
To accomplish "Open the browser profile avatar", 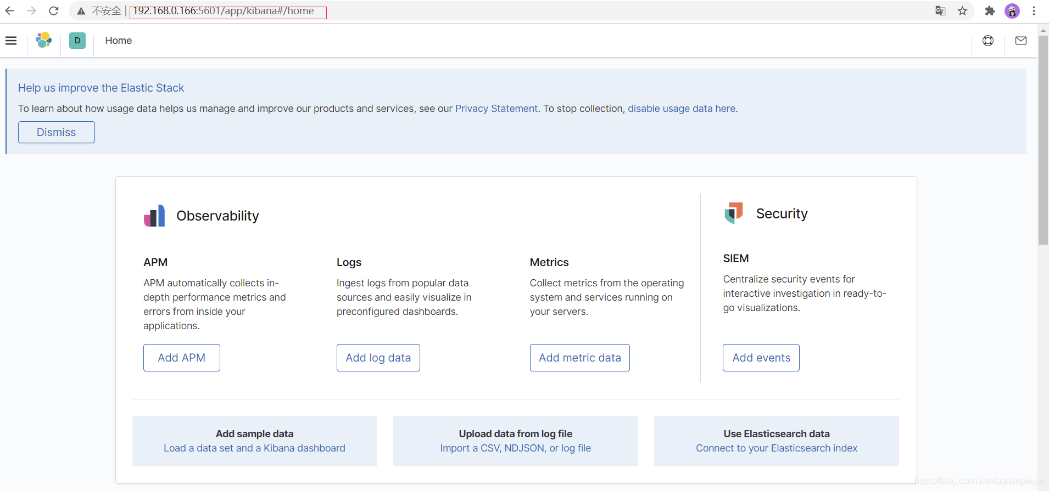I will click(1012, 11).
